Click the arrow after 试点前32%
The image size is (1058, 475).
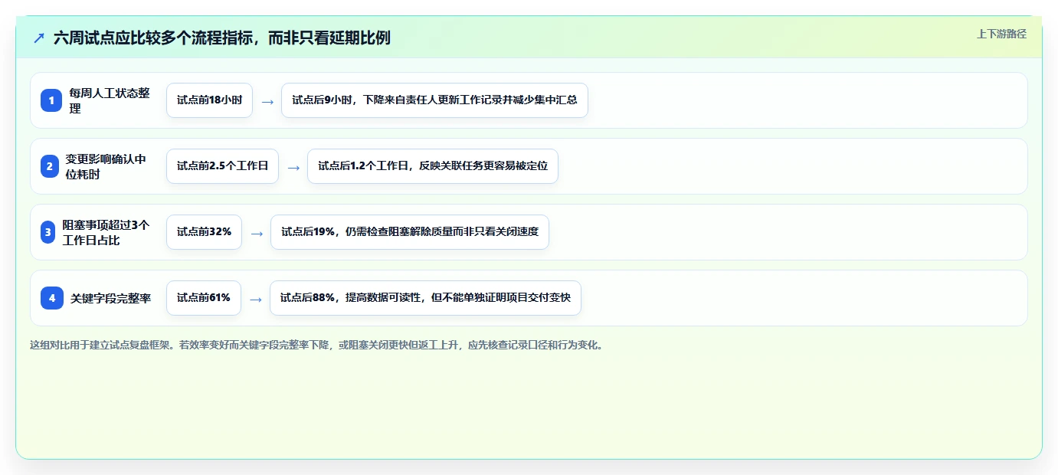[257, 233]
